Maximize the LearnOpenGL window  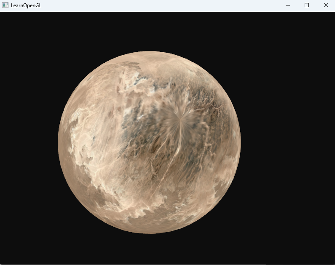tap(307, 5)
